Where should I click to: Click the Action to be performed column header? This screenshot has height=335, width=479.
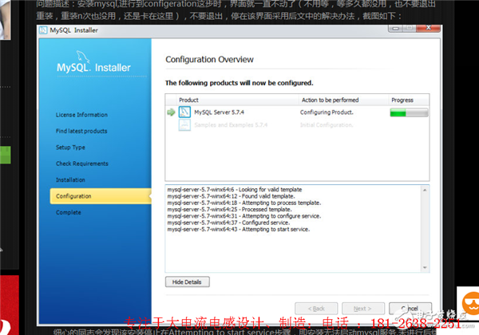point(330,100)
